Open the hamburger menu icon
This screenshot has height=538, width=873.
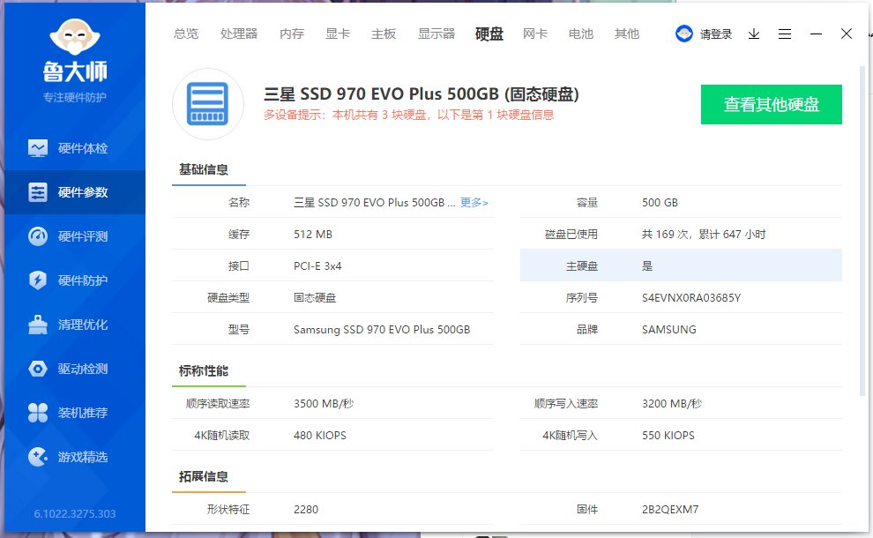tap(785, 34)
